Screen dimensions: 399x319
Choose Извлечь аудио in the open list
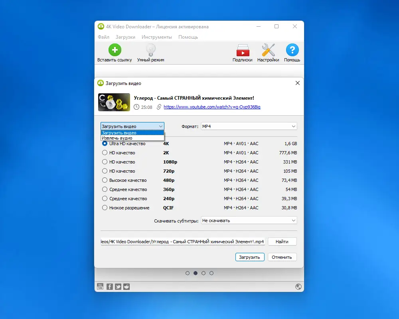tap(132, 138)
